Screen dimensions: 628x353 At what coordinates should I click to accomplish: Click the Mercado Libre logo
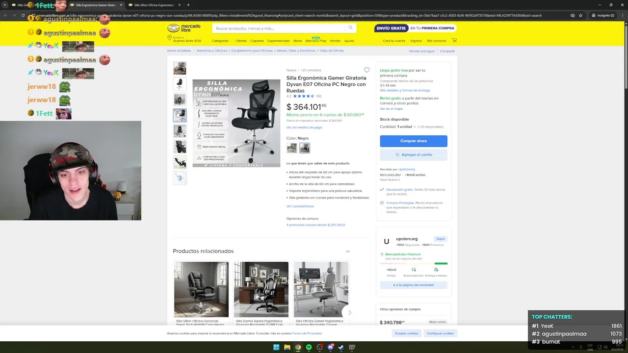(184, 28)
